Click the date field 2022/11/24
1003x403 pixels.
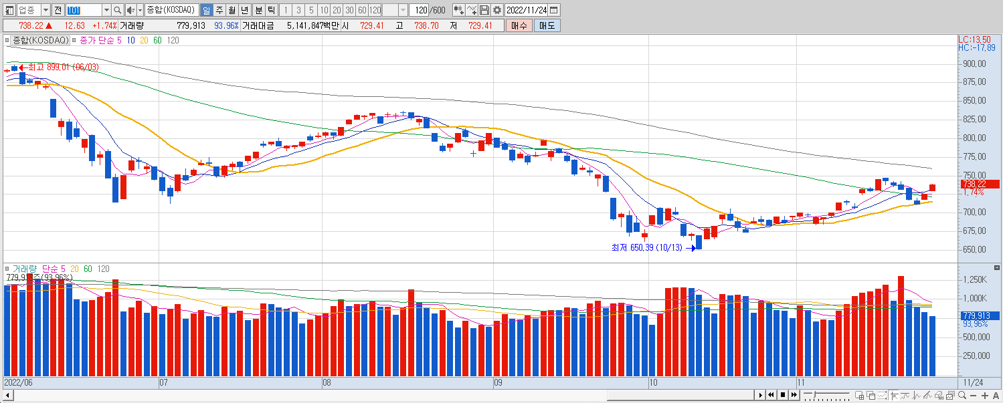pyautogui.click(x=527, y=10)
